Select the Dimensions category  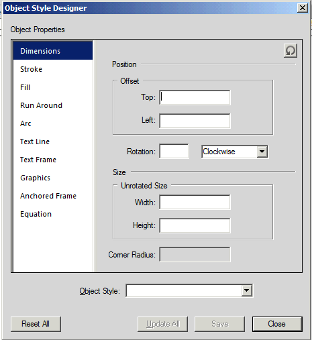(x=53, y=50)
